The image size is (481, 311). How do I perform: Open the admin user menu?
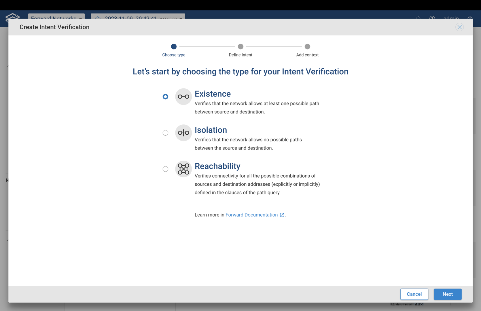click(x=451, y=18)
